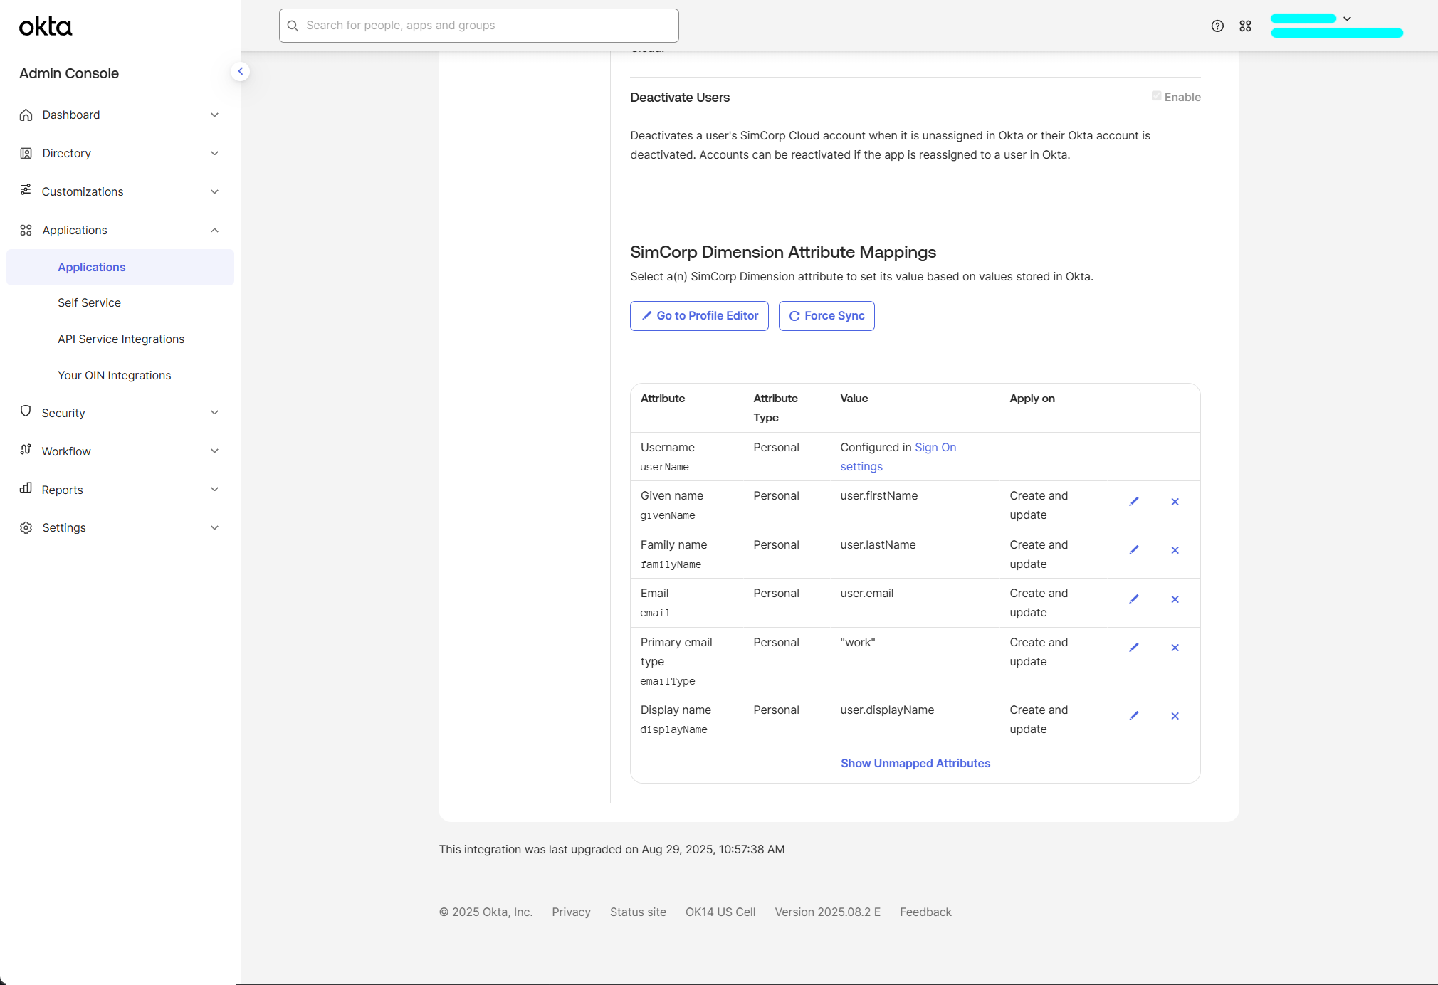This screenshot has height=985, width=1438.
Task: Click Go to Profile Editor button
Action: coord(699,316)
